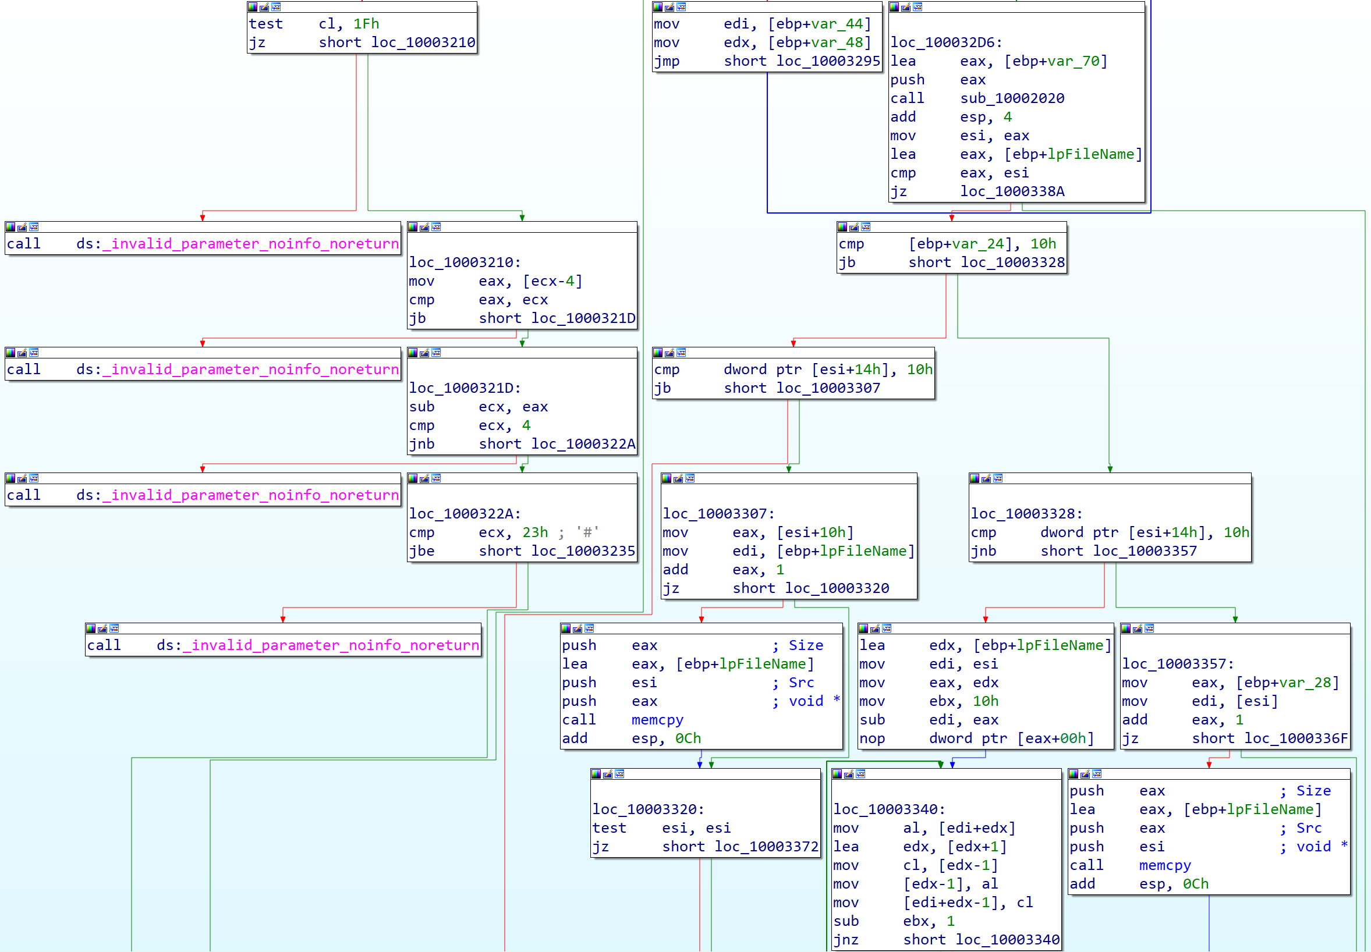1371x952 pixels.
Task: Select 'lea edx, [edx+1]' instruction
Action: pos(920,847)
